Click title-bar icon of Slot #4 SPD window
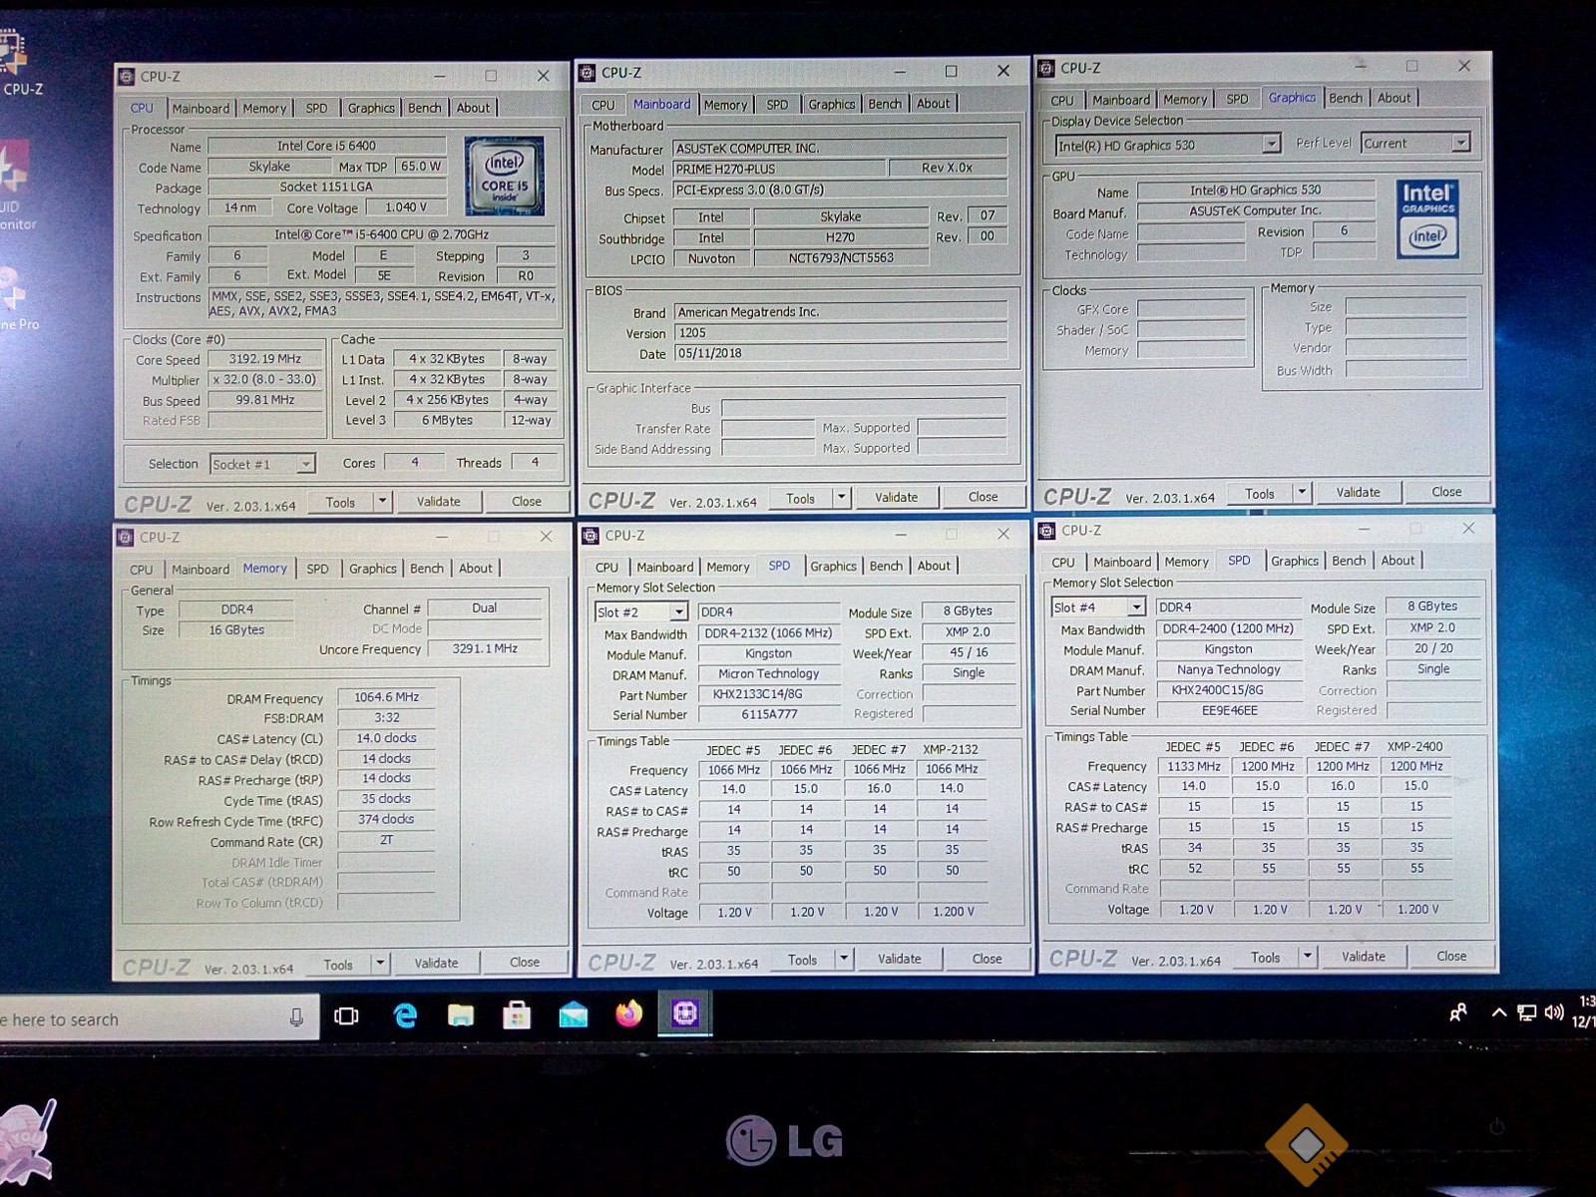This screenshot has height=1197, width=1596. click(1046, 531)
